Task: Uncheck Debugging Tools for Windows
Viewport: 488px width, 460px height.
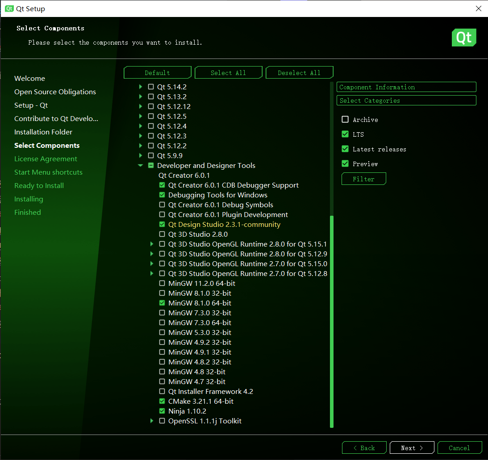Action: click(x=162, y=195)
